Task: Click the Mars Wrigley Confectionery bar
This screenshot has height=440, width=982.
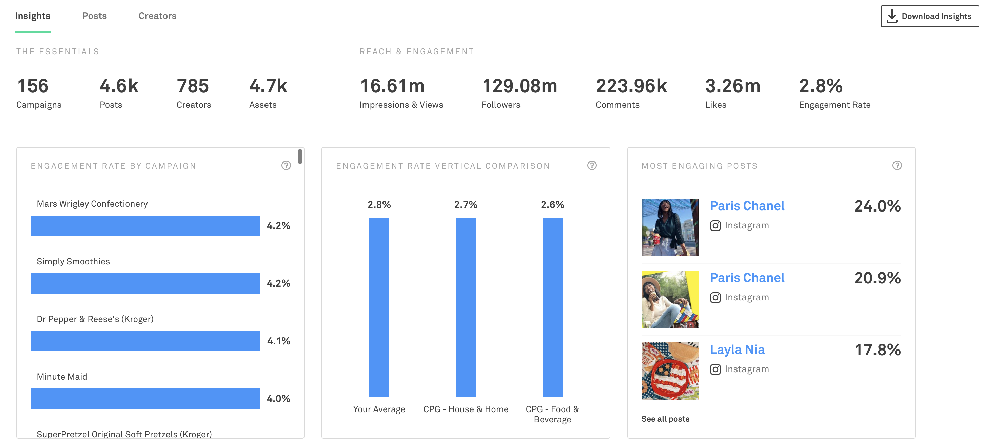Action: 145,226
